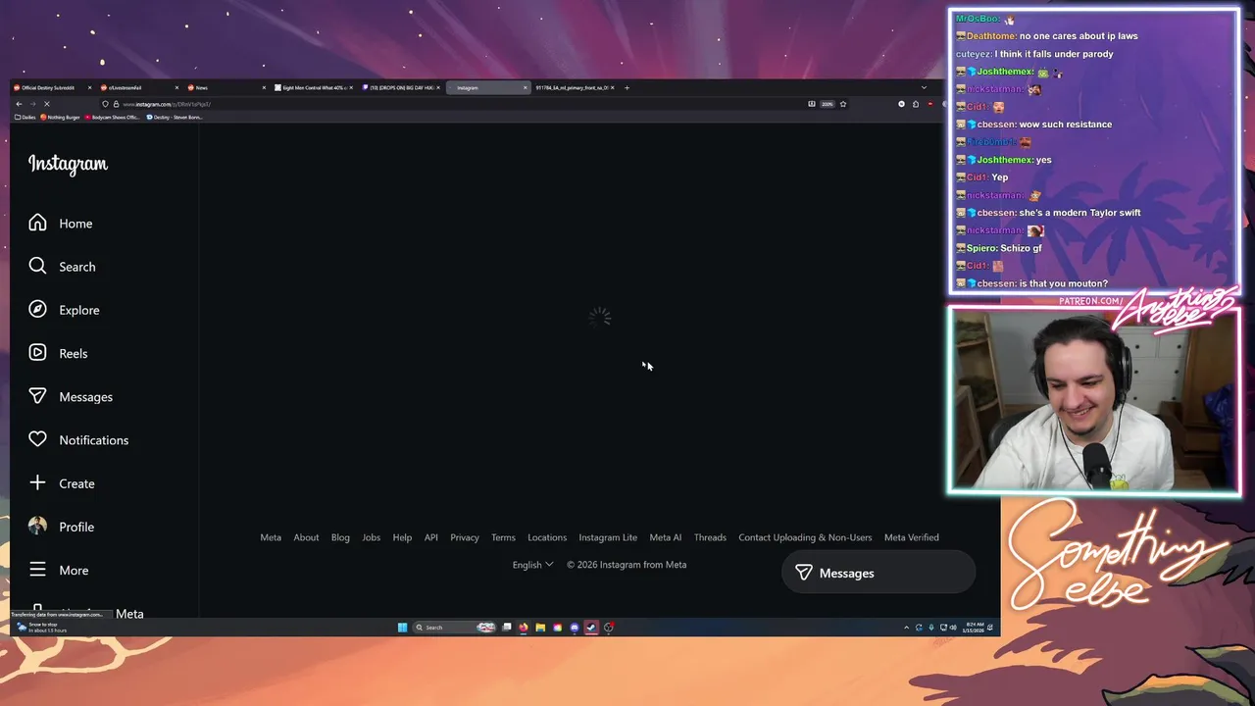Click the Jobs footer link
This screenshot has width=1255, height=706.
pos(371,537)
